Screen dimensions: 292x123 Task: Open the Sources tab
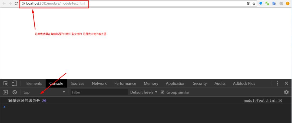point(78,83)
